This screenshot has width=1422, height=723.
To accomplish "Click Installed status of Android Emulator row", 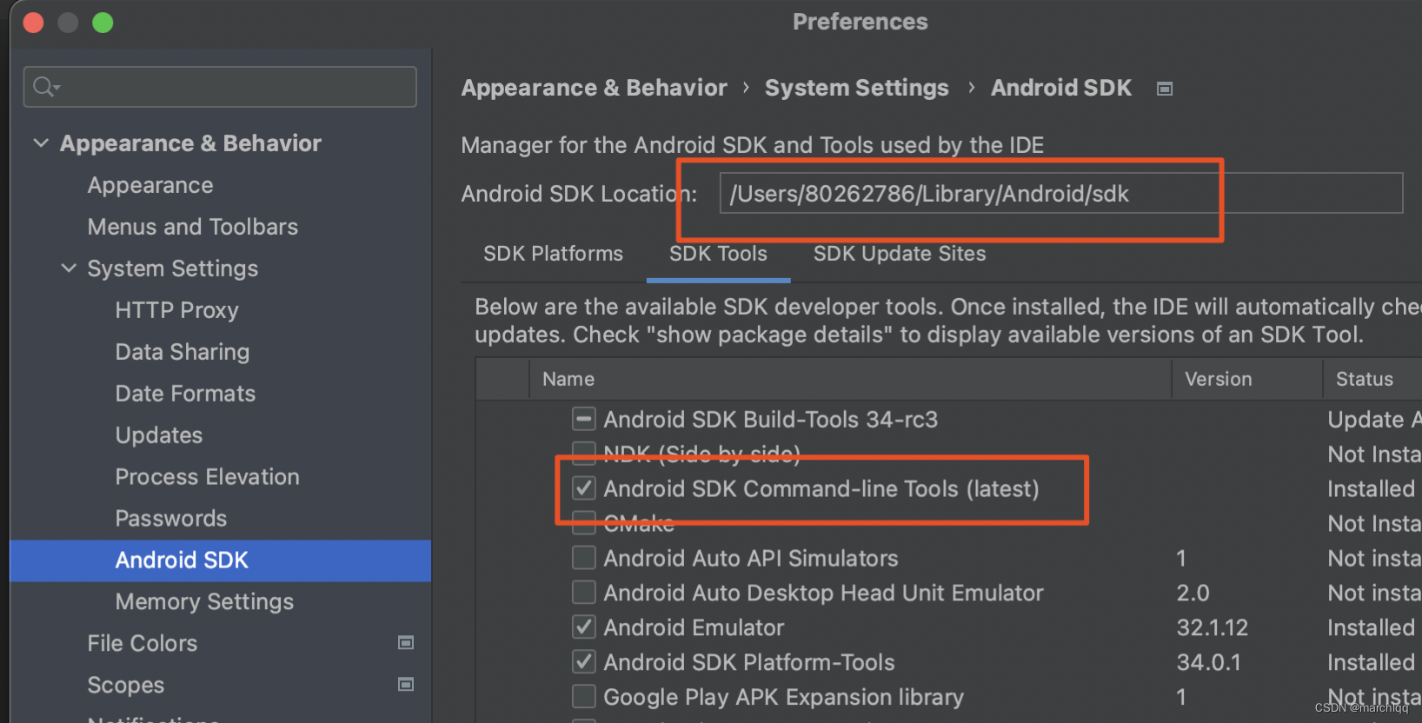I will (1372, 627).
